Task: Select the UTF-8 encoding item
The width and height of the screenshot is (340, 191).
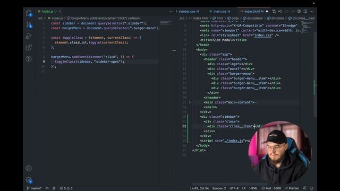Action: 234,188
